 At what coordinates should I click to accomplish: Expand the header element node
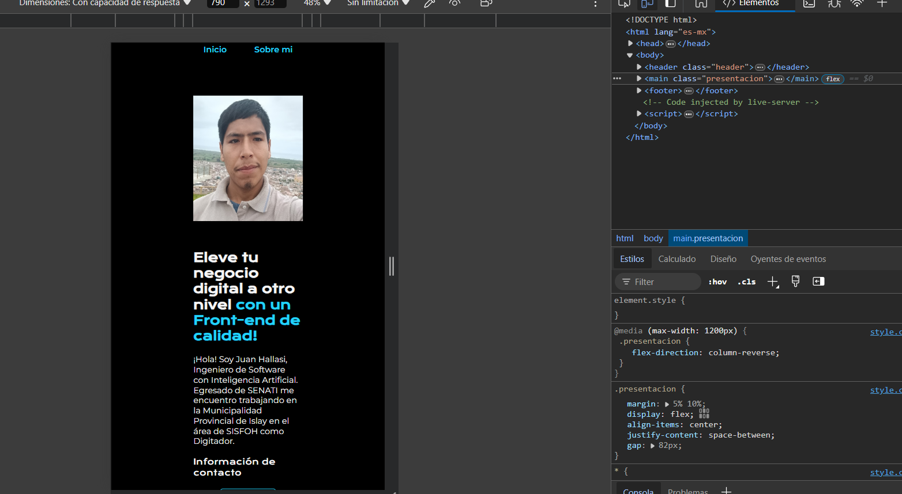pyautogui.click(x=639, y=67)
